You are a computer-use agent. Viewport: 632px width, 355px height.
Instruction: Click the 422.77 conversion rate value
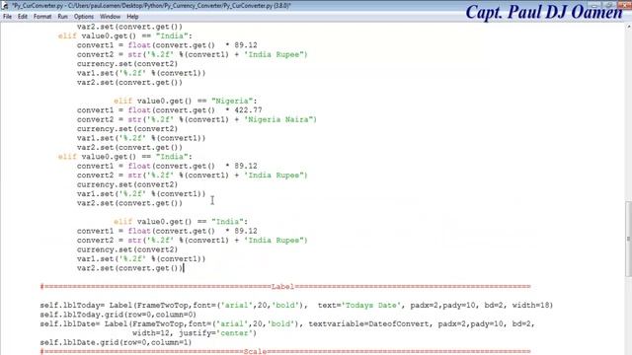coord(248,109)
